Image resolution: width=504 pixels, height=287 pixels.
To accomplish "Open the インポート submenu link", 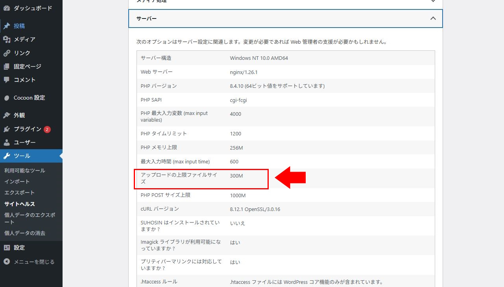I will [x=17, y=181].
